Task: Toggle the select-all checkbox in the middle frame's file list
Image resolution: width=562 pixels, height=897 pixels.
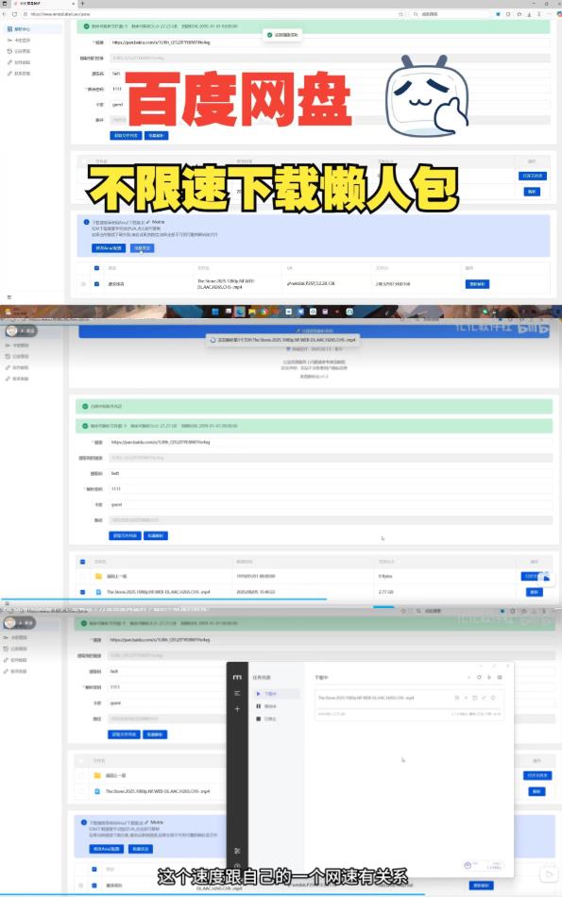Action: pos(83,562)
